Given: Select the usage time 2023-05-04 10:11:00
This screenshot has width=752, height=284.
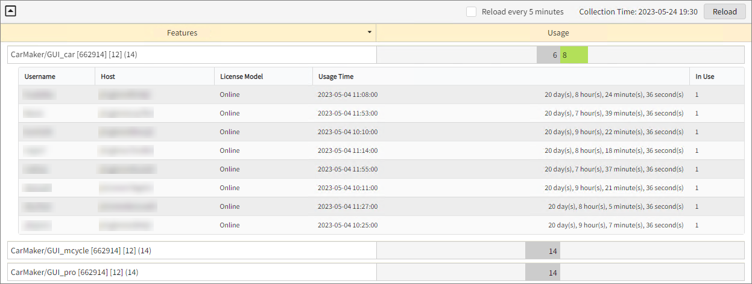Looking at the screenshot, I should [347, 188].
